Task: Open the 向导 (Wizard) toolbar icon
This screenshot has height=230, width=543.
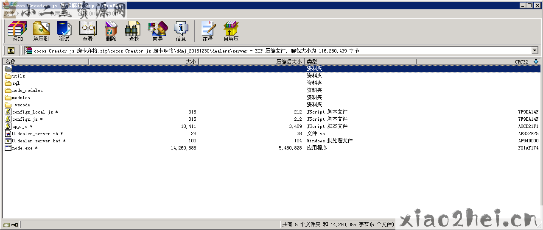Action: tap(157, 28)
